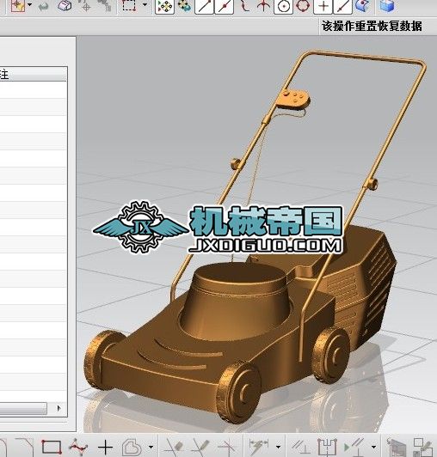Select the Rectangle sketch tool
Screen dimensions: 437x457
click(x=51, y=446)
